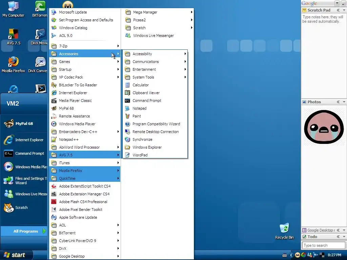Image resolution: width=347 pixels, height=260 pixels.
Task: Launch Notepad++
Action: 85,139
